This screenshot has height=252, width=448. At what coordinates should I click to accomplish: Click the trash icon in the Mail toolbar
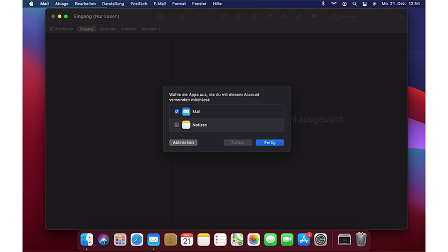tap(239, 16)
